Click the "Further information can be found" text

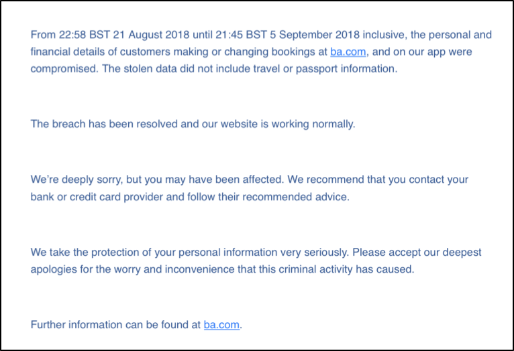tap(115, 326)
